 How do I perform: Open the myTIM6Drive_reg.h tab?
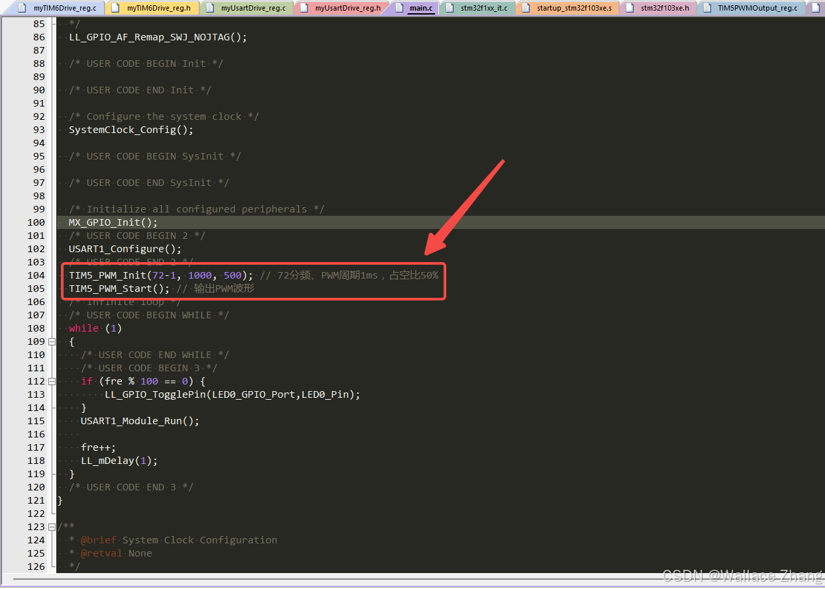coord(152,8)
